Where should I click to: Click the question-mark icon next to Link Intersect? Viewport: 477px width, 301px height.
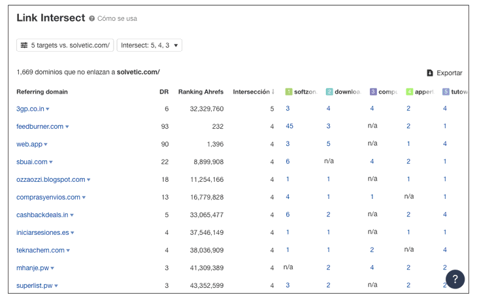[x=92, y=19]
